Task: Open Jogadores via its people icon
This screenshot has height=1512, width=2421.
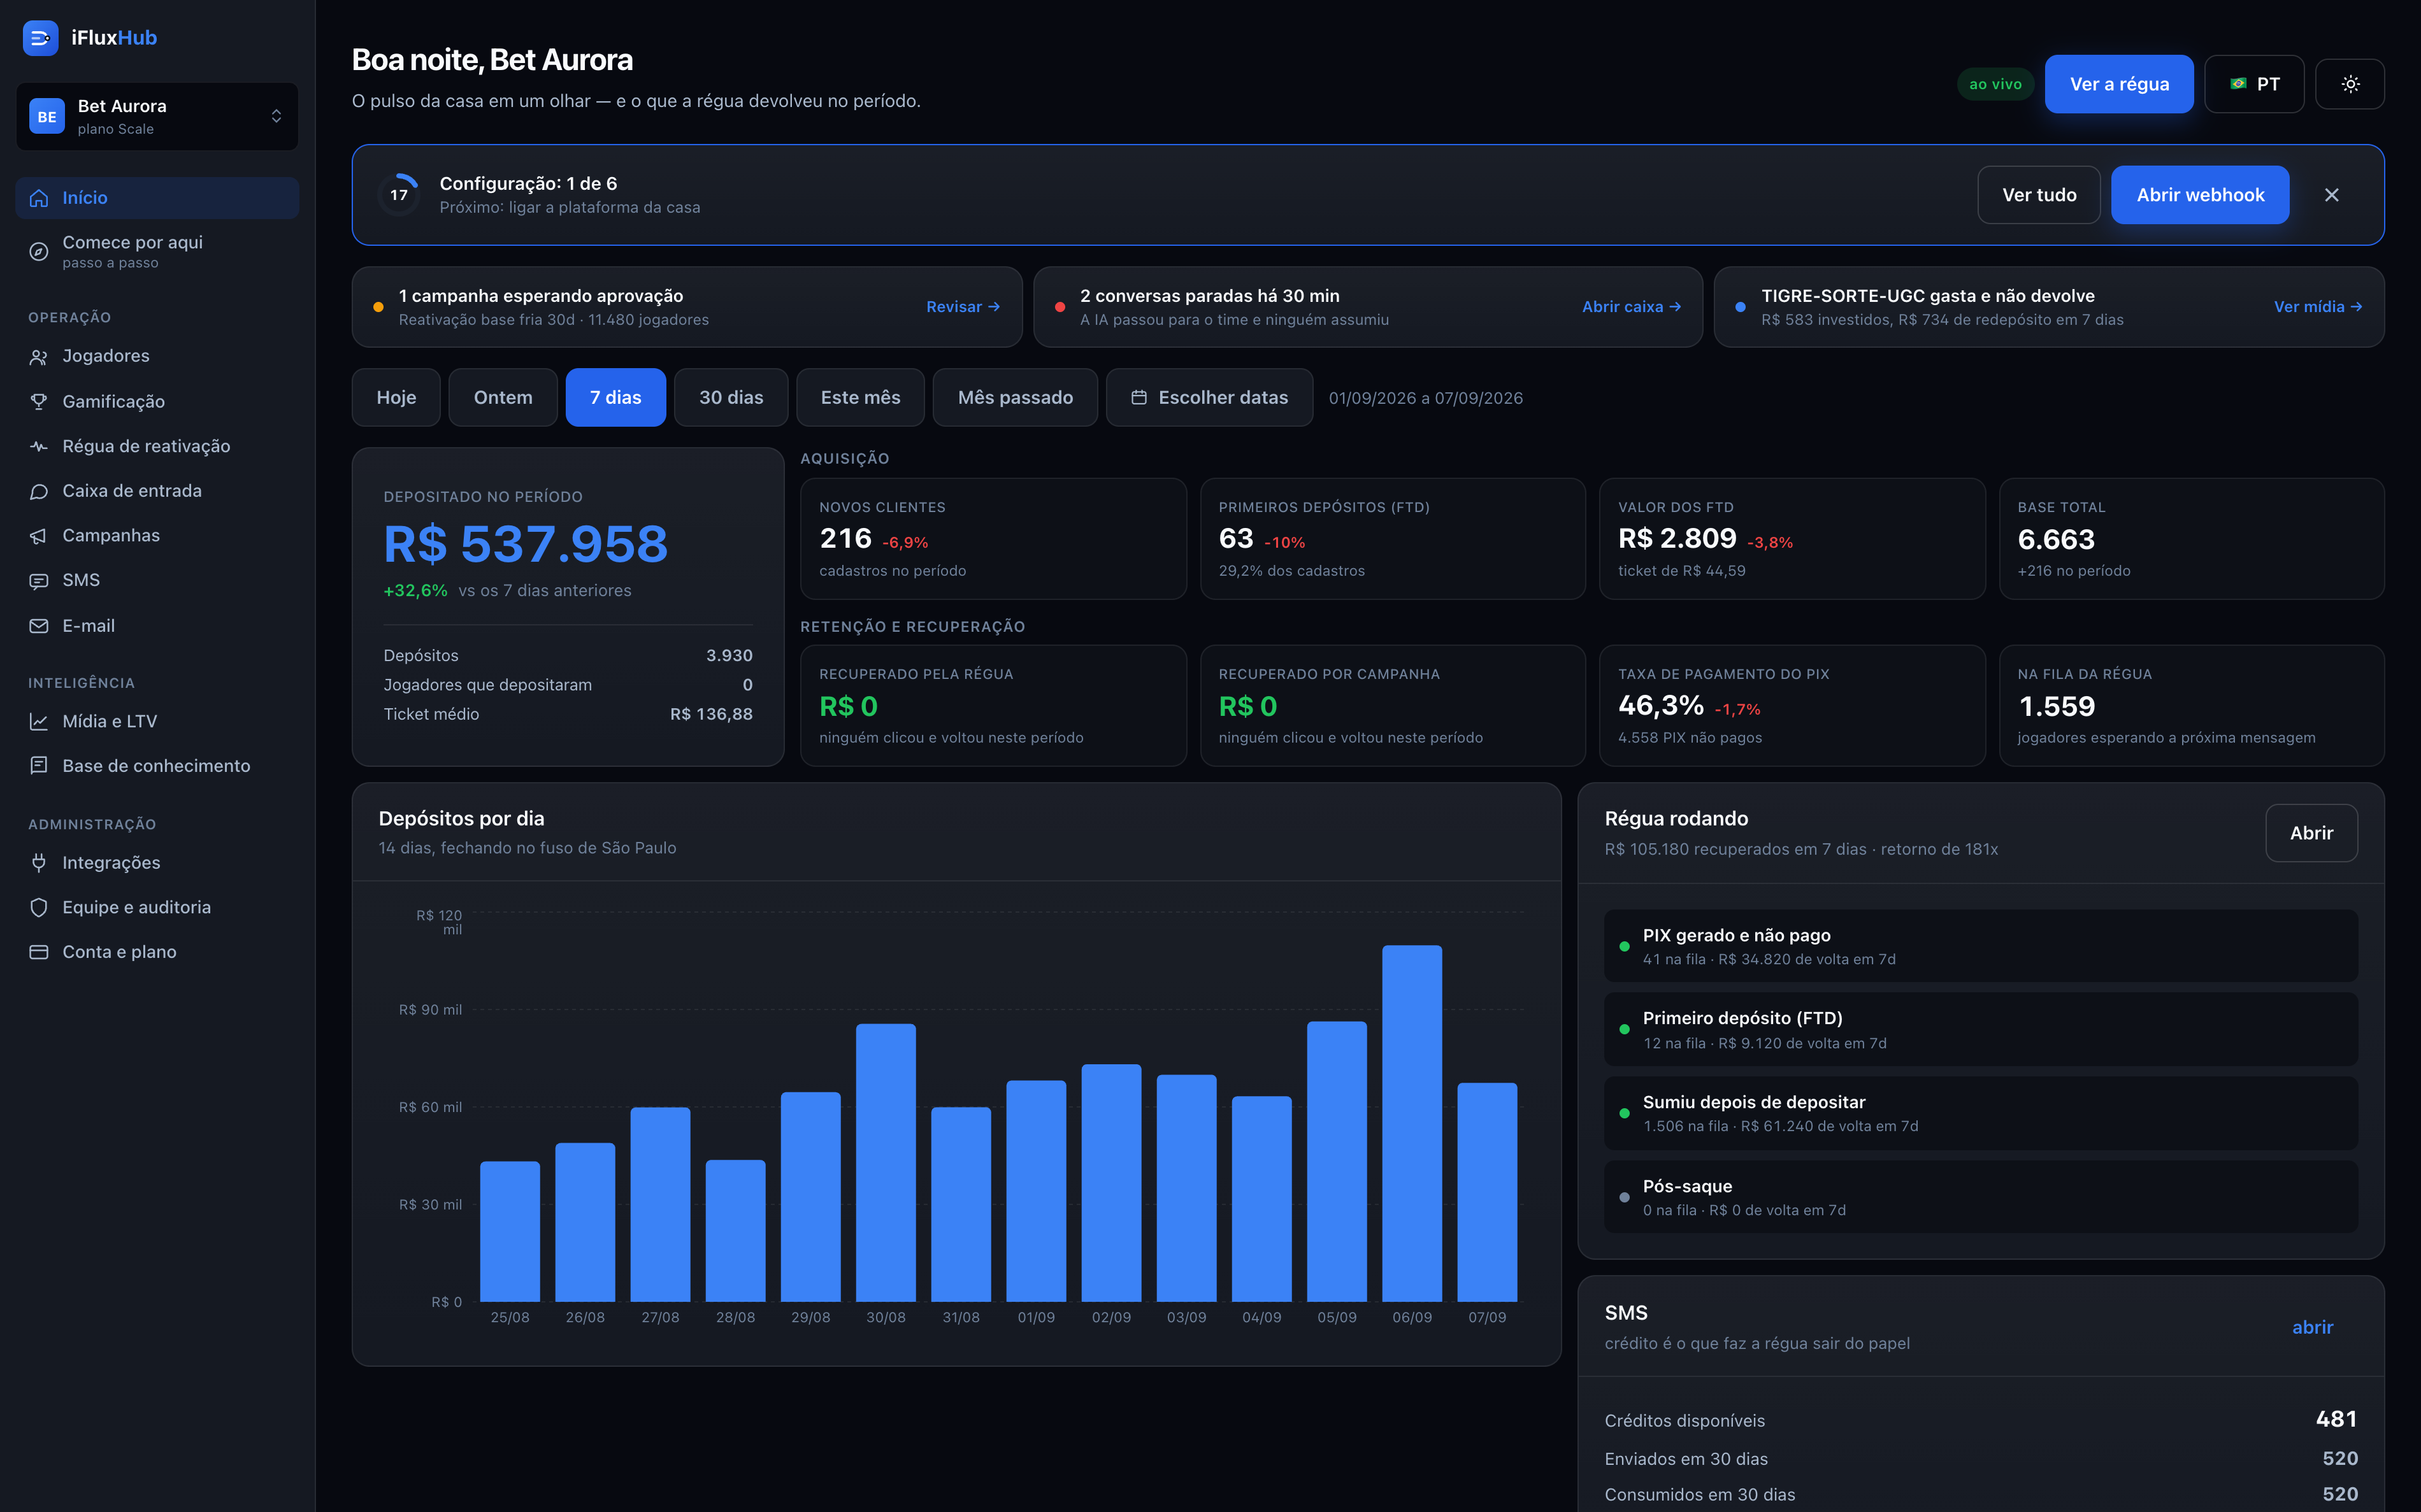Action: coord(39,357)
